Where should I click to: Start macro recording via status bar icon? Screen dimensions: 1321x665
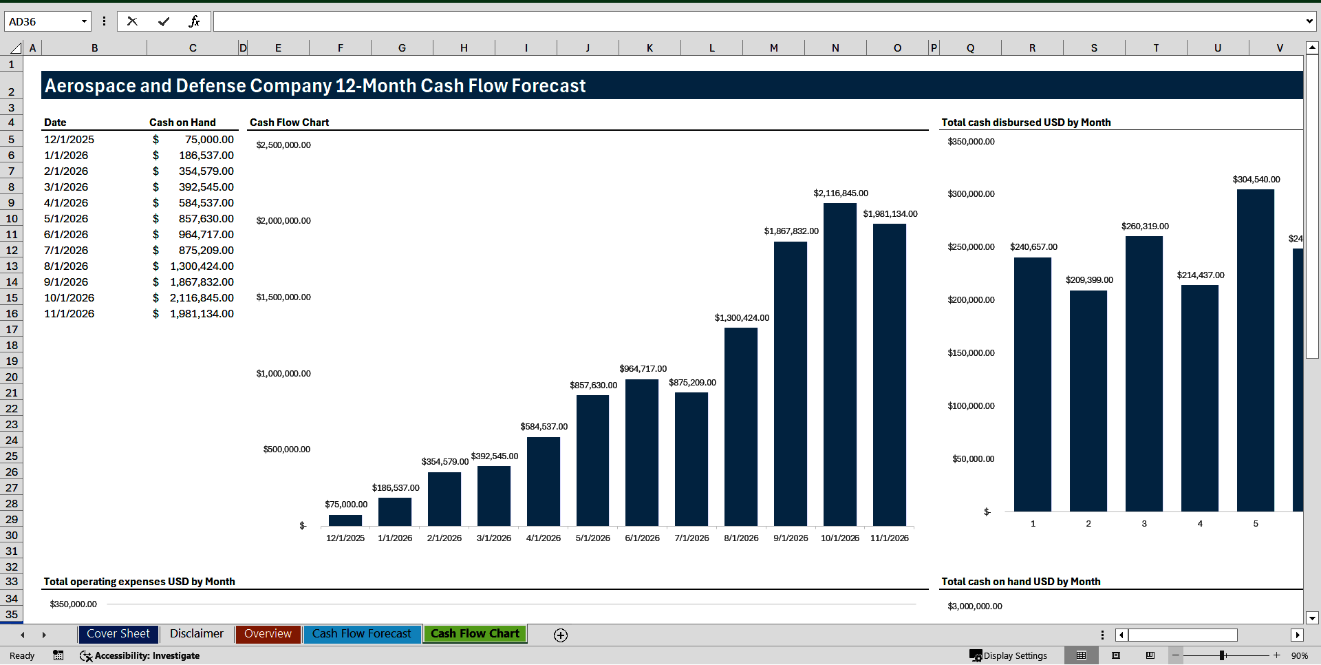pos(58,655)
